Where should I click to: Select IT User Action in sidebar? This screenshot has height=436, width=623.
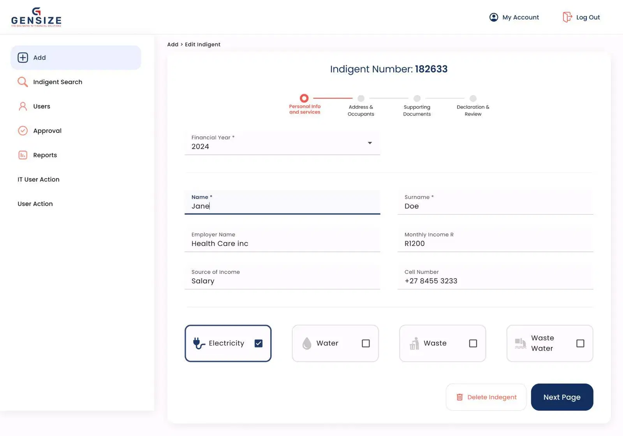(38, 179)
